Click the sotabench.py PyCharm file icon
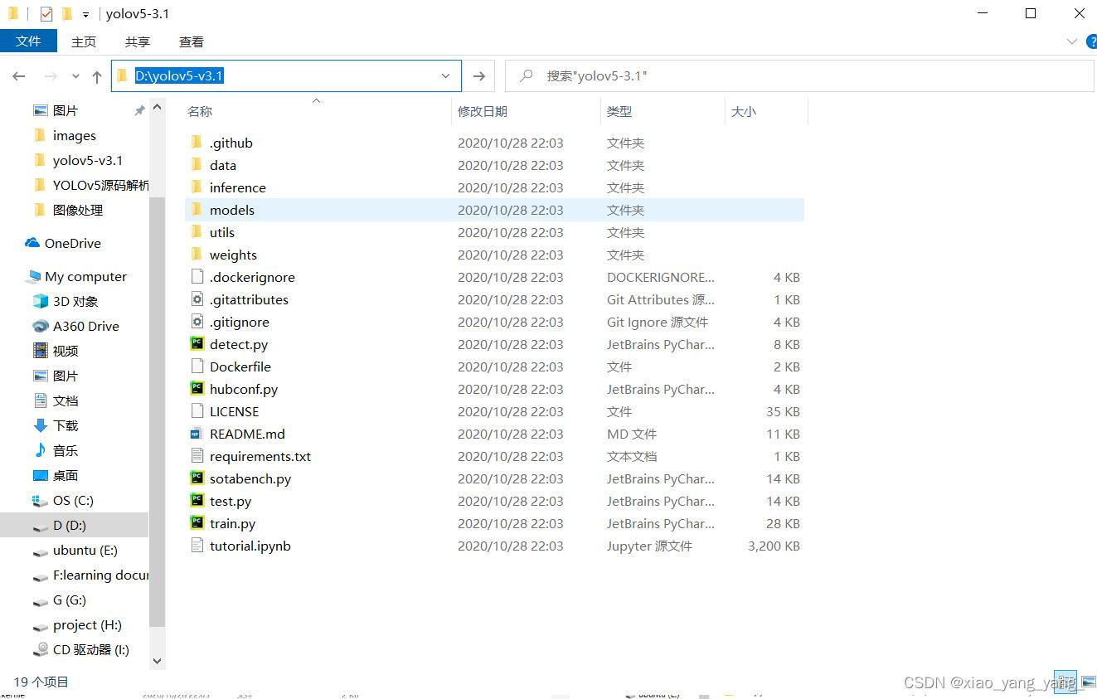1097x699 pixels. coord(197,478)
